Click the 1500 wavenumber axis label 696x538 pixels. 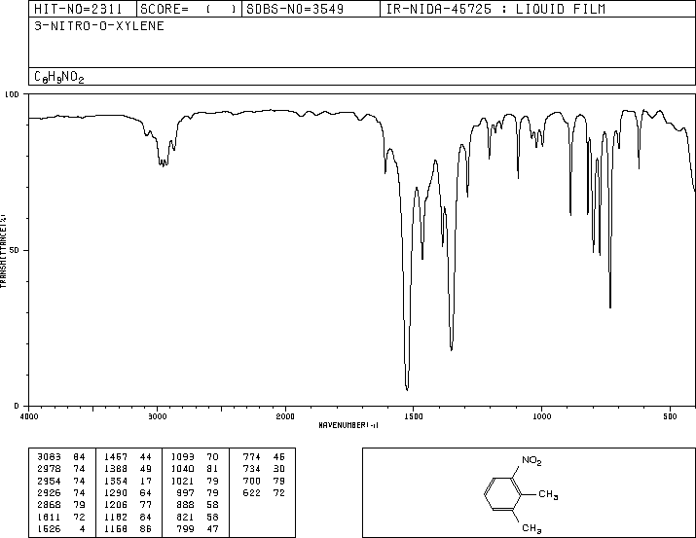pos(414,416)
